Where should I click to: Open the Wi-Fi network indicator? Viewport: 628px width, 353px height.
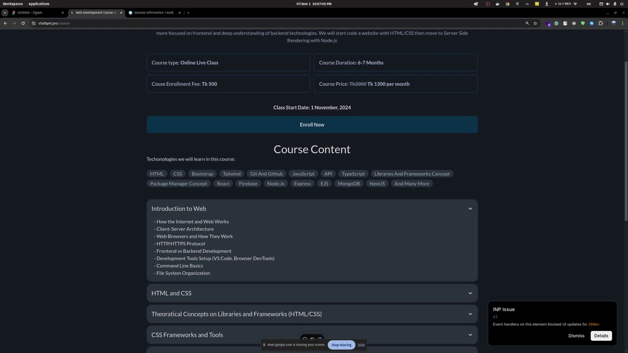tap(575, 4)
